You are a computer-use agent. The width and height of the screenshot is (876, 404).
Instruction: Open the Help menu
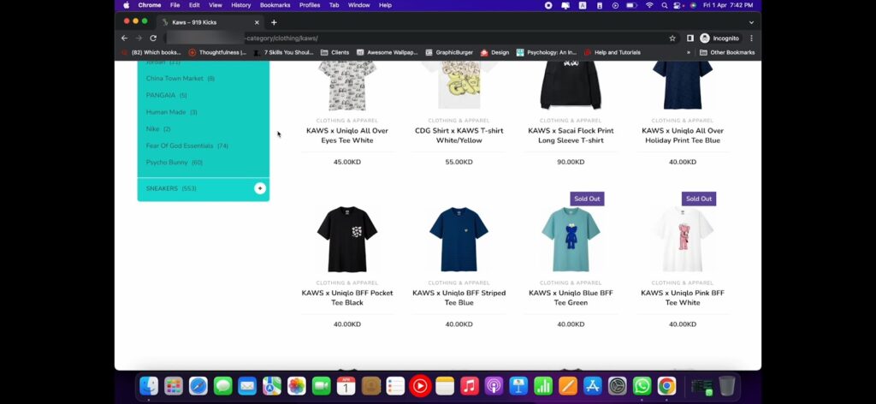(386, 5)
